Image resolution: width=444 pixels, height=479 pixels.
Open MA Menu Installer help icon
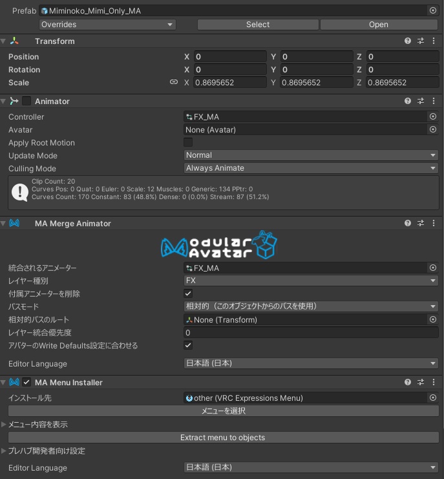pyautogui.click(x=408, y=382)
